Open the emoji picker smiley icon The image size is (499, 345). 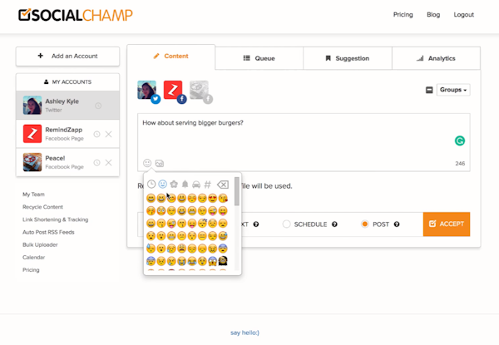[148, 163]
